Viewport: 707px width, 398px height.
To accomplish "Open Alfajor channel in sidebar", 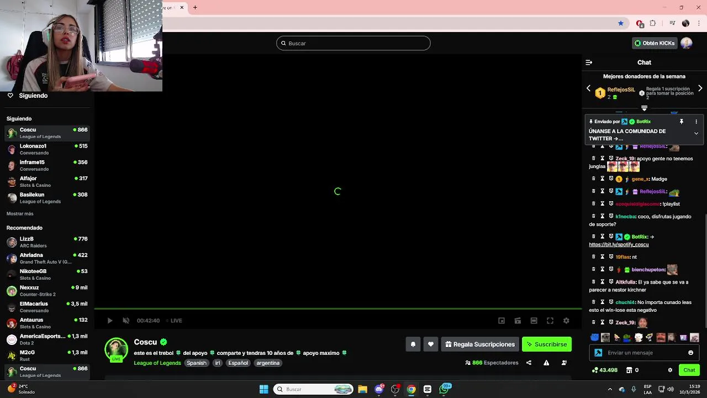I will tap(47, 182).
